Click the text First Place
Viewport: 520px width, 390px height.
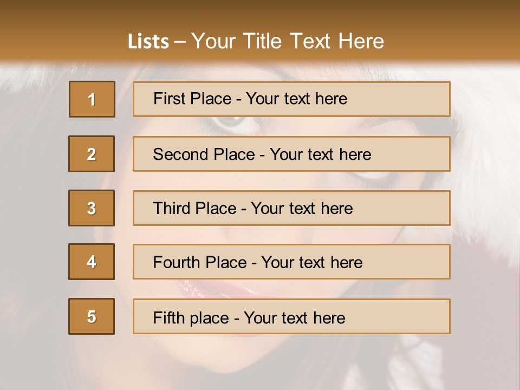point(192,99)
